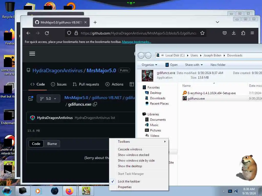Open Firefox from the taskbar
This screenshot has width=262, height=196.
[70, 191]
